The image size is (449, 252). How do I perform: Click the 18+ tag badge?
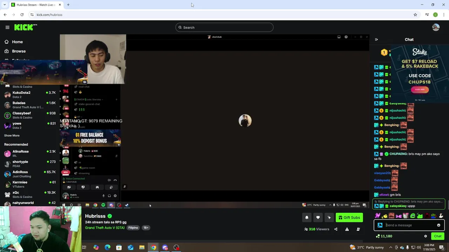[x=146, y=227]
